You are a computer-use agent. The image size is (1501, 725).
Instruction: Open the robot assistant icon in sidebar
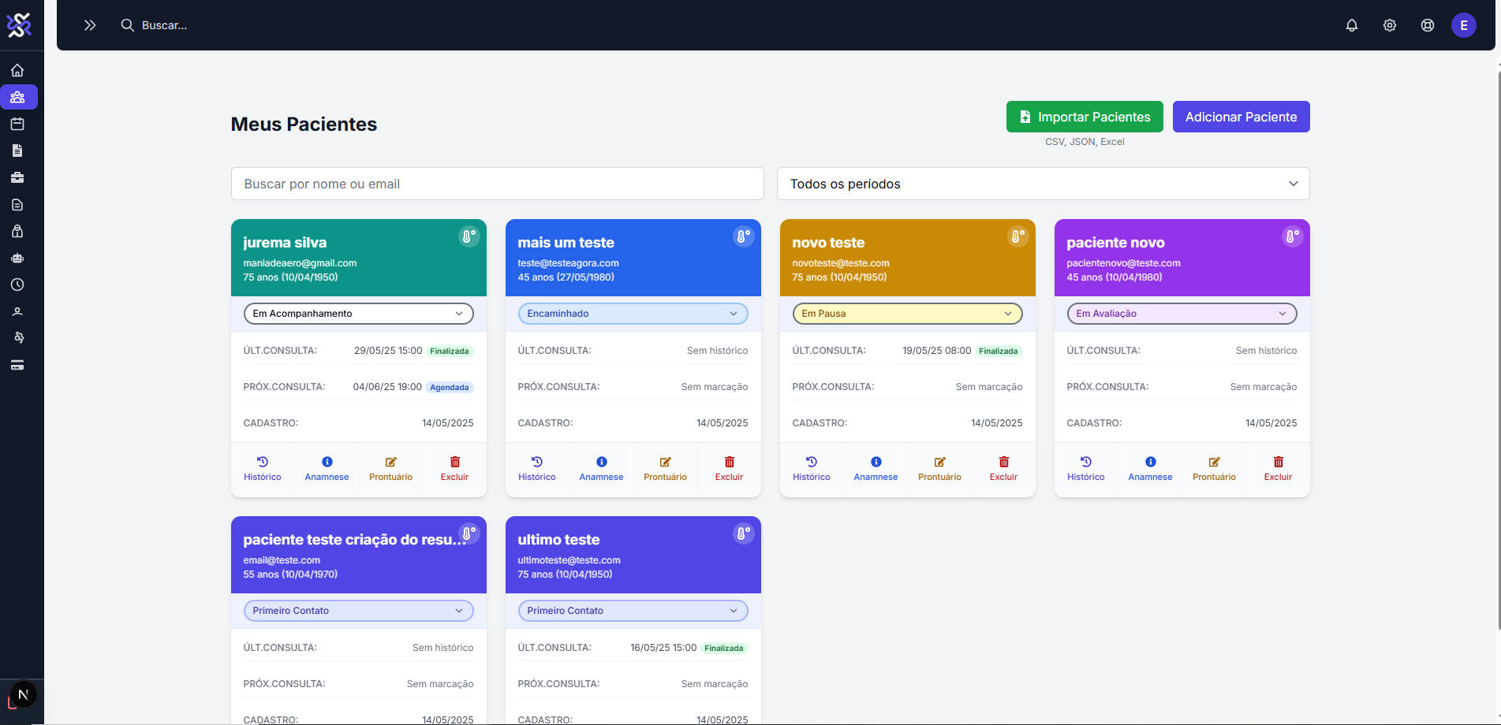[x=17, y=258]
